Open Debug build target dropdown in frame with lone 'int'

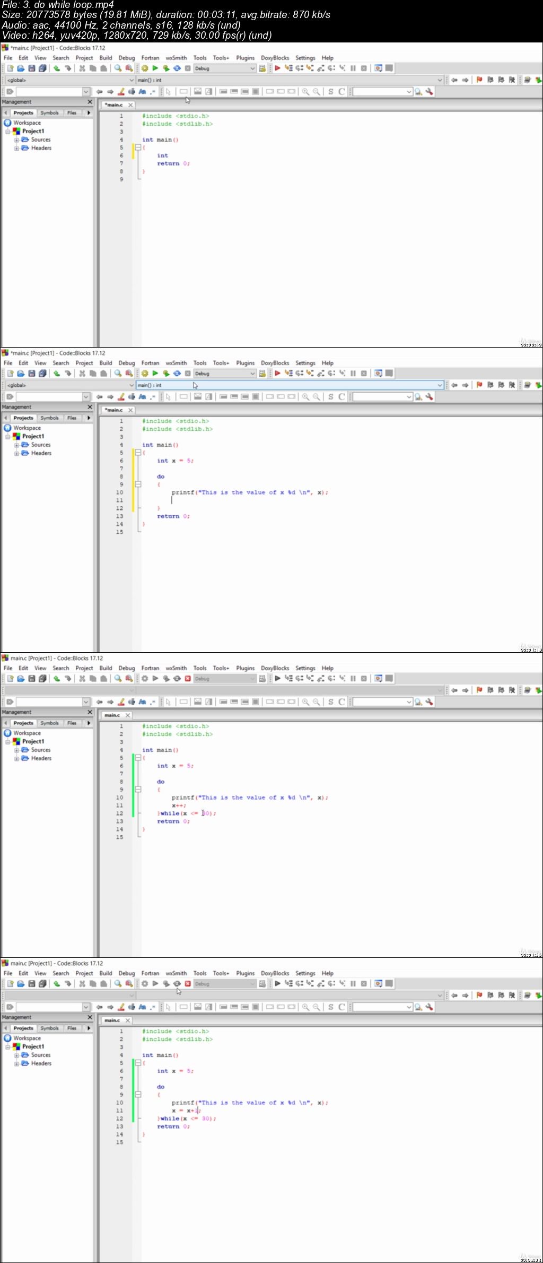pyautogui.click(x=225, y=68)
